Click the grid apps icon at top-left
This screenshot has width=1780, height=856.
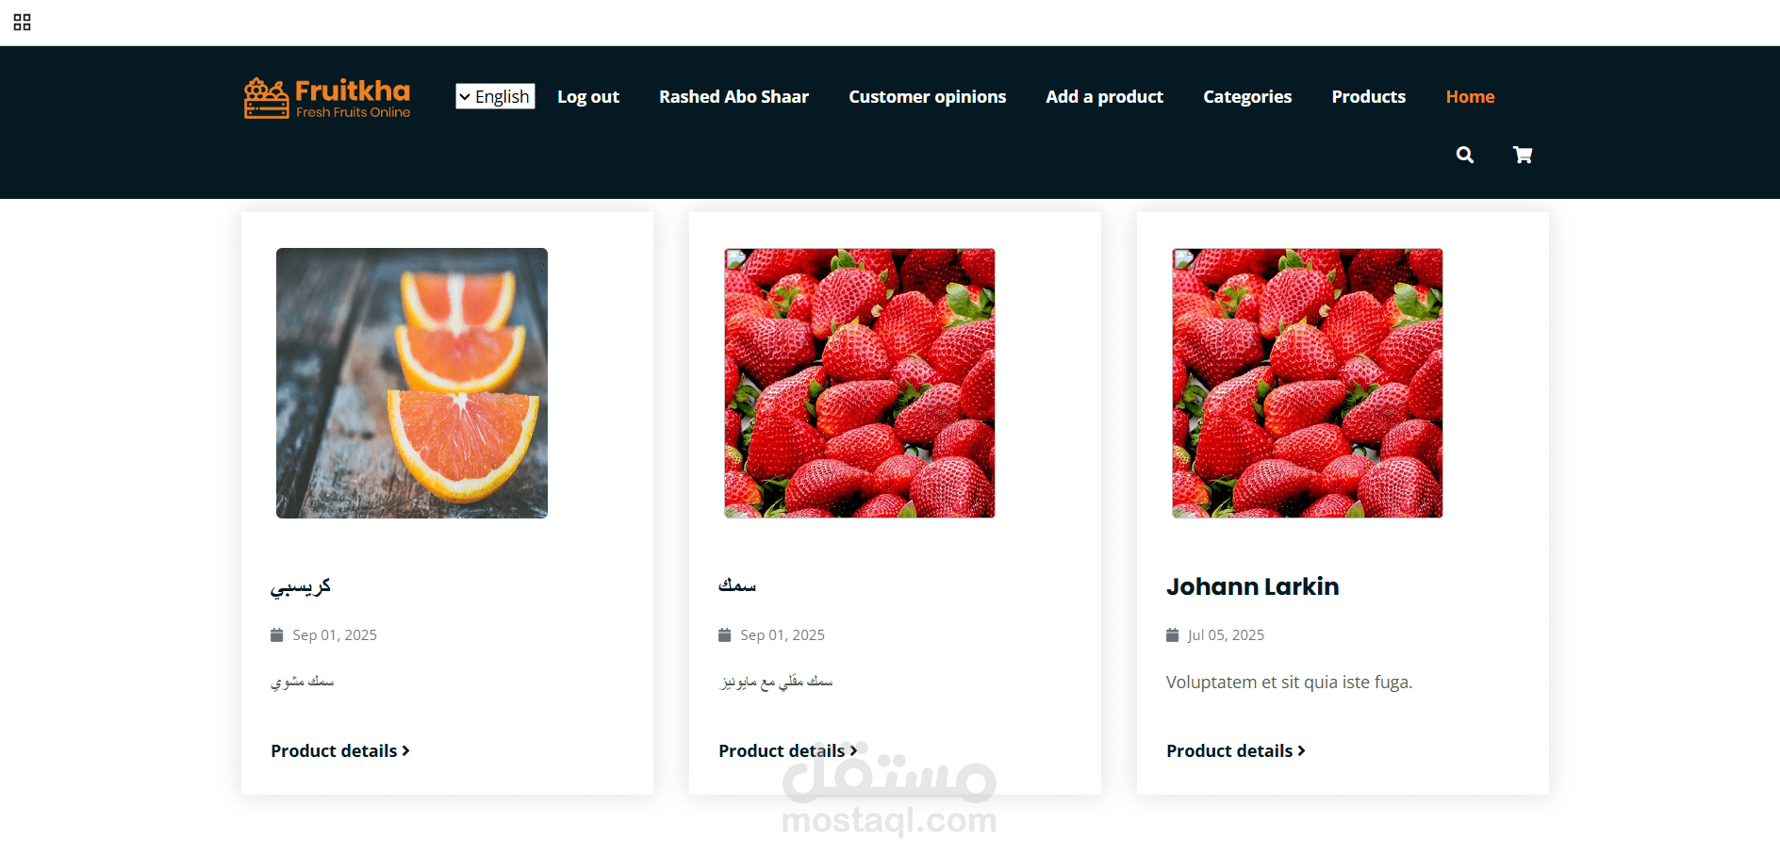click(x=23, y=23)
